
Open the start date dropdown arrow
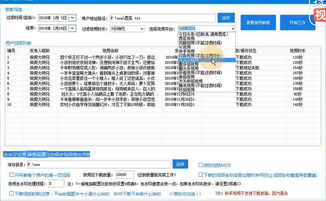pos(72,18)
